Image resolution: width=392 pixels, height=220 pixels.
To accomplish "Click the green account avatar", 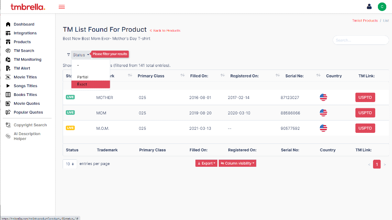I will click(381, 7).
